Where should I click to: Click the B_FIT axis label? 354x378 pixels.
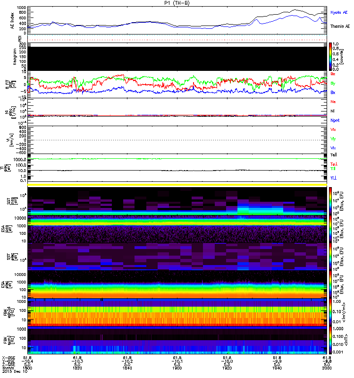pos(10,85)
